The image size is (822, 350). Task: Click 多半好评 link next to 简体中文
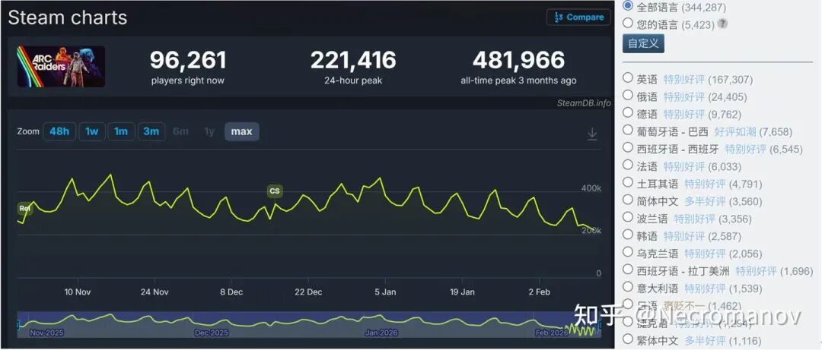coord(705,201)
